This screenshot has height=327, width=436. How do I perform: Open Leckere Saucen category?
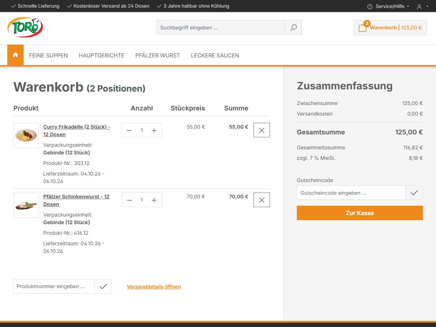click(x=215, y=56)
